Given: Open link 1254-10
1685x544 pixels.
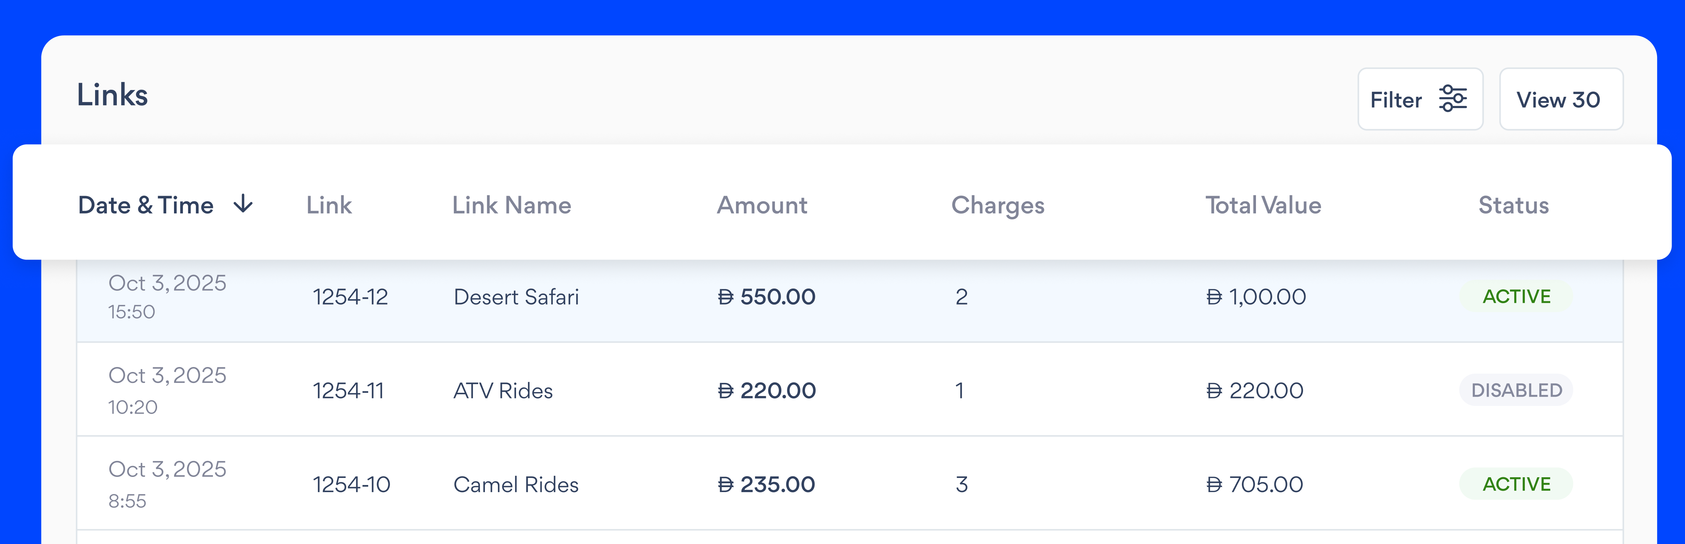Looking at the screenshot, I should (x=351, y=485).
